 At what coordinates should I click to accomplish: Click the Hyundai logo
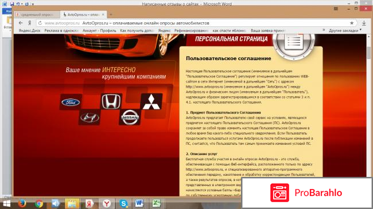[90, 117]
